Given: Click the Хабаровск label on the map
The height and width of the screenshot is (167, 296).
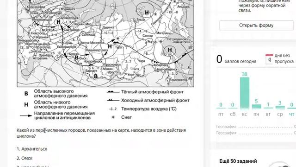Looking at the screenshot, I should pos(161,65).
